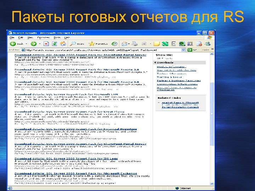The height and width of the screenshot is (191, 255).
Task: Open second Report Pack for Microsoft Axapta 3.0 link
Action: click(x=77, y=82)
